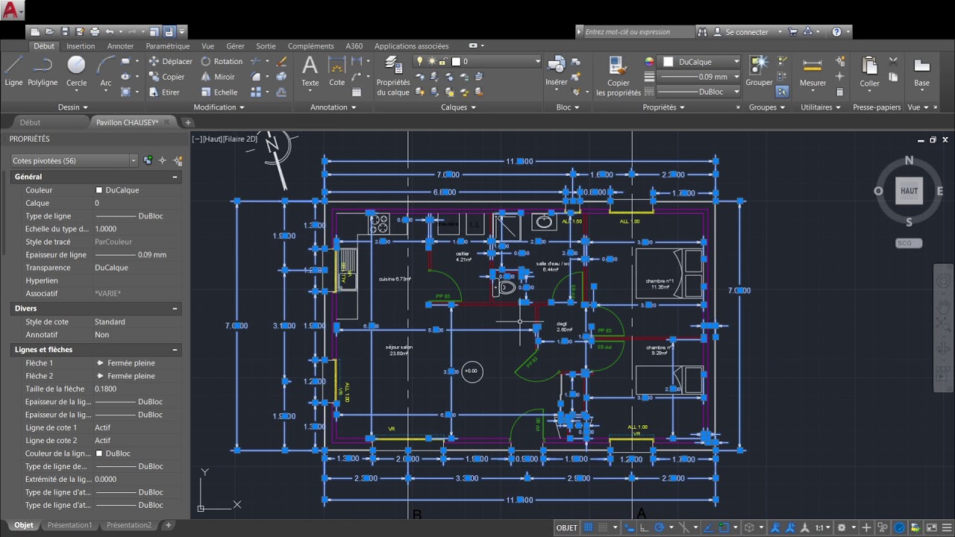This screenshot has height=537, width=955.
Task: Select the Etirer (stretch) tool
Action: point(164,92)
